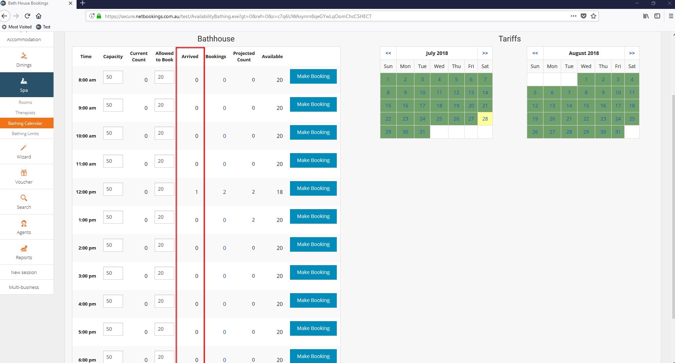Select July 17 on the calendar
Image resolution: width=675 pixels, height=363 pixels.
(x=422, y=106)
